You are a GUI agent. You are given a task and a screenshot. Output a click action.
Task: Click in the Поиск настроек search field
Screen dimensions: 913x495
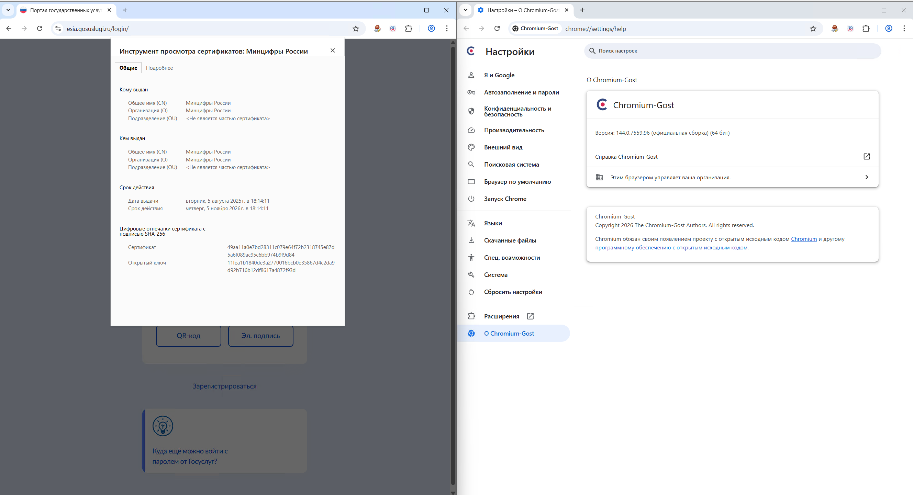coord(732,51)
